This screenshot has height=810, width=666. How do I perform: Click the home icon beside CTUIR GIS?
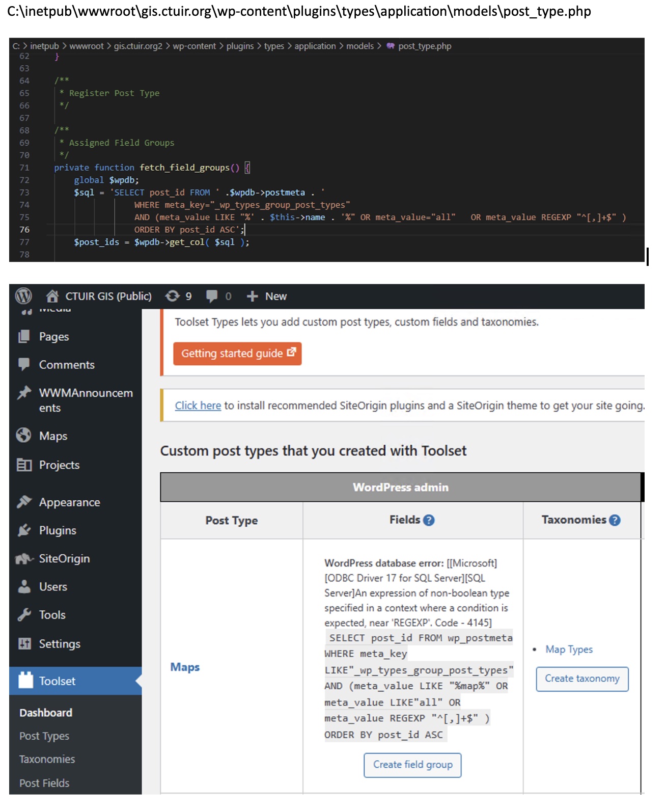(x=52, y=296)
